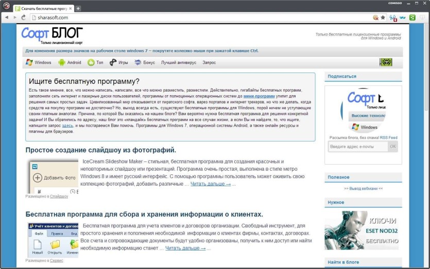Click the gamepad icon beside Игры
The width and height of the screenshot is (430, 269).
(113, 62)
